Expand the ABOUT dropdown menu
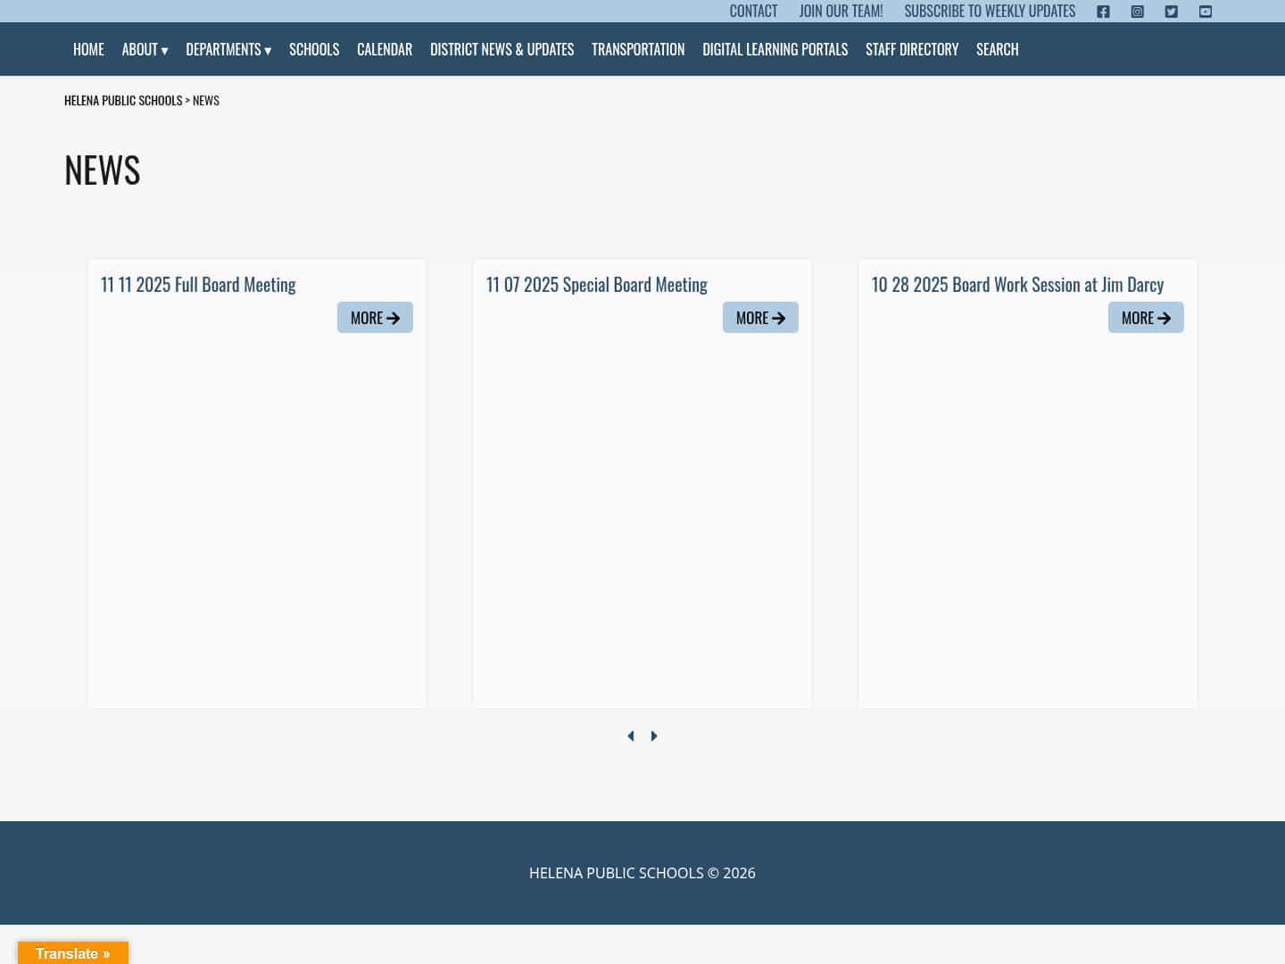 point(145,49)
